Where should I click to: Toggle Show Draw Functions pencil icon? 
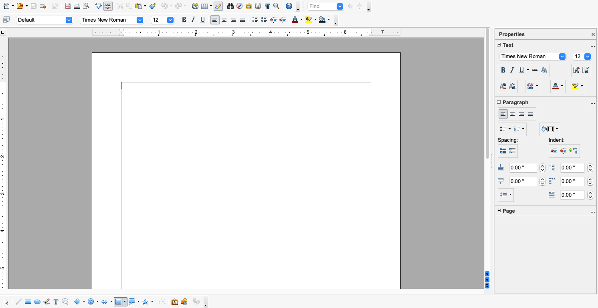coord(218,6)
